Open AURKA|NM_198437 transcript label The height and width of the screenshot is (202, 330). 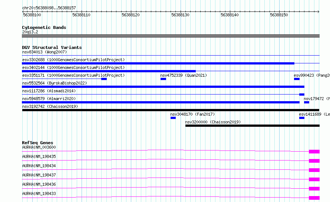39,175
